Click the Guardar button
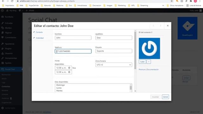The image size is (203, 114). [x=155, y=97]
